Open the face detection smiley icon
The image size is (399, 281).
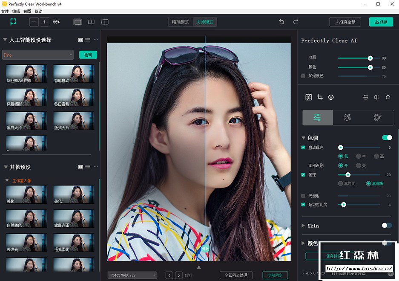[x=331, y=97]
